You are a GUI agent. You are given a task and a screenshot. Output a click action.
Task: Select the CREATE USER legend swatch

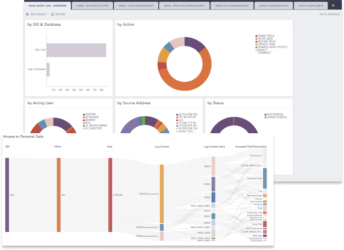pyautogui.click(x=256, y=44)
